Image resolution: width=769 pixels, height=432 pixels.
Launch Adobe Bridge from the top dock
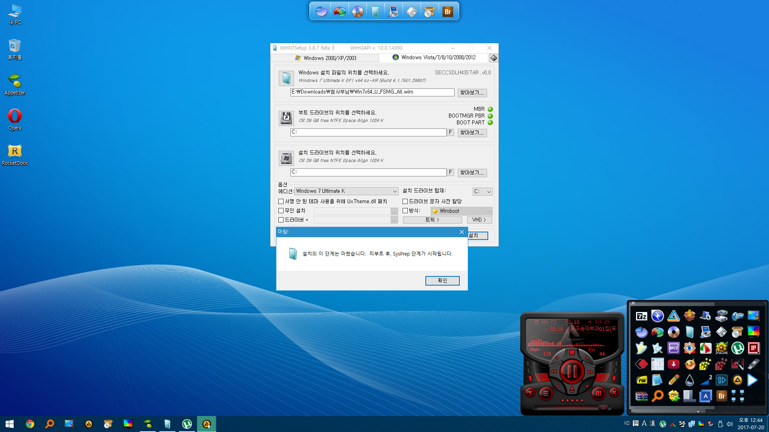click(x=447, y=11)
